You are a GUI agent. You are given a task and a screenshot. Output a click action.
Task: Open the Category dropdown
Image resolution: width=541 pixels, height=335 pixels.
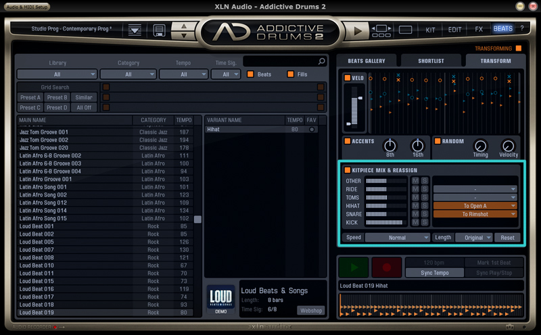[x=128, y=74]
